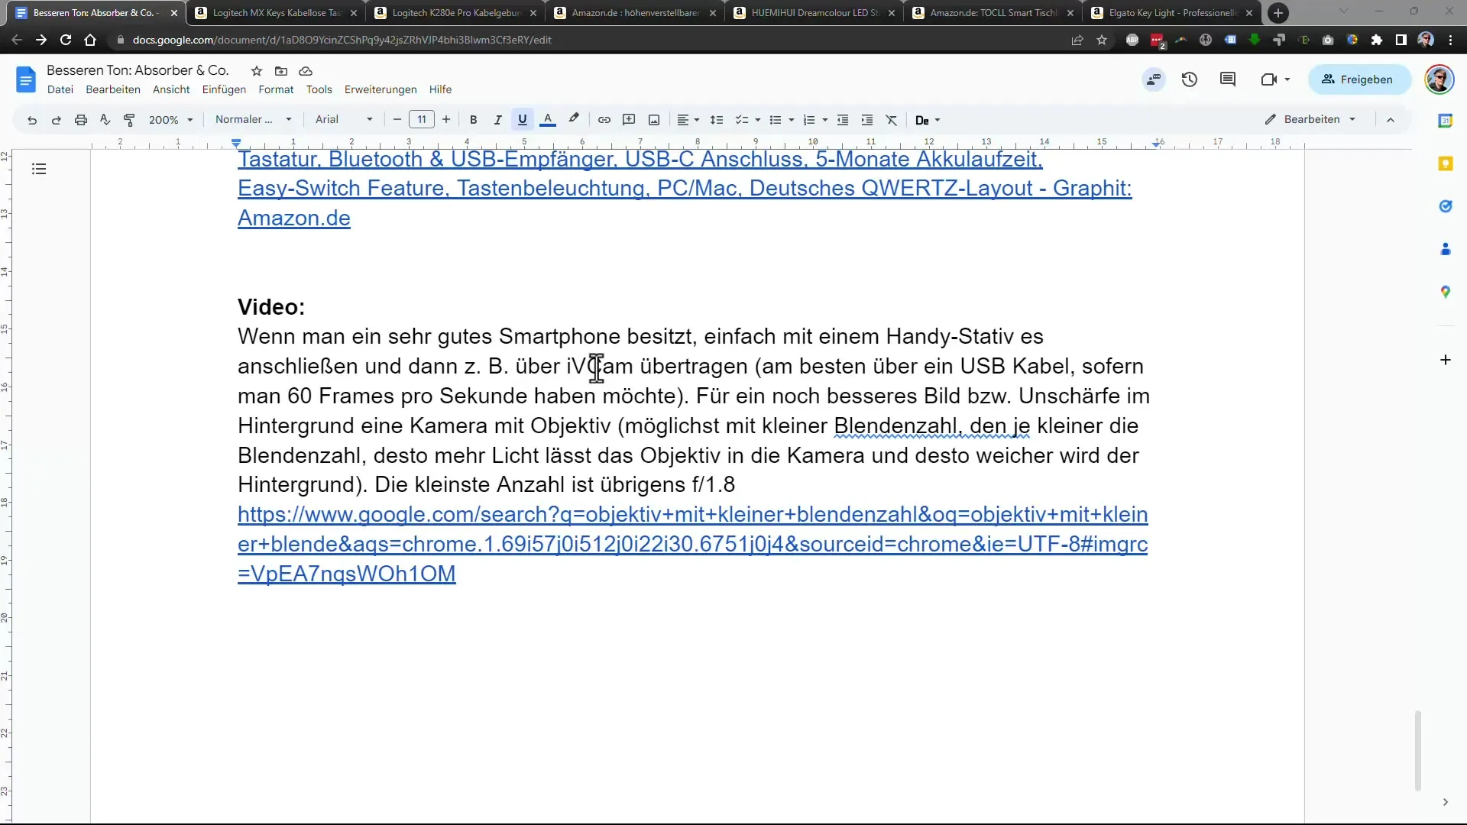Screen dimensions: 1467x825
Task: Click the Italic formatting icon
Action: (x=497, y=120)
